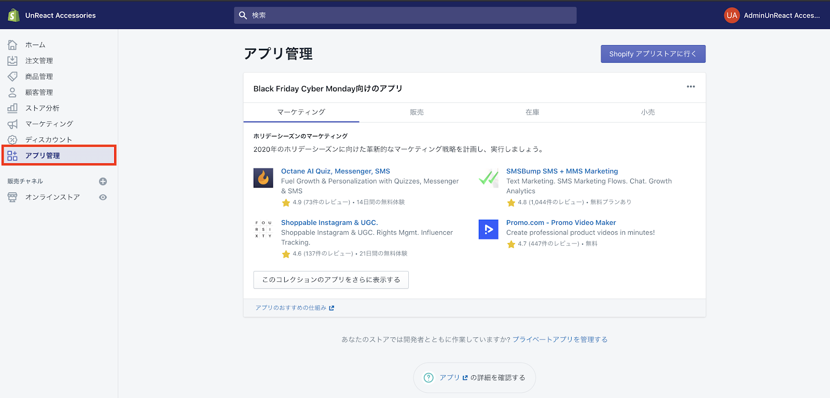Screen dimensions: 830x398
Task: Click the Promo.com app icon
Action: tap(488, 229)
